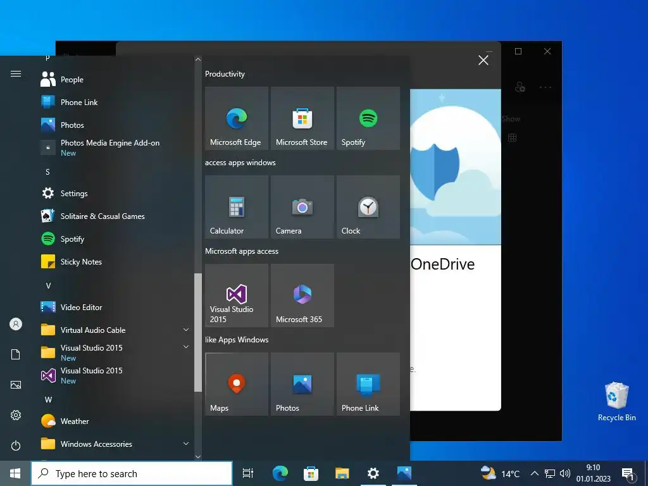Open the Photos tile
The image size is (648, 486).
point(302,384)
